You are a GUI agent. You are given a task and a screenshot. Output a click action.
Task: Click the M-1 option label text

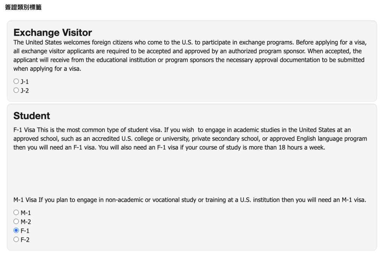tap(26, 213)
